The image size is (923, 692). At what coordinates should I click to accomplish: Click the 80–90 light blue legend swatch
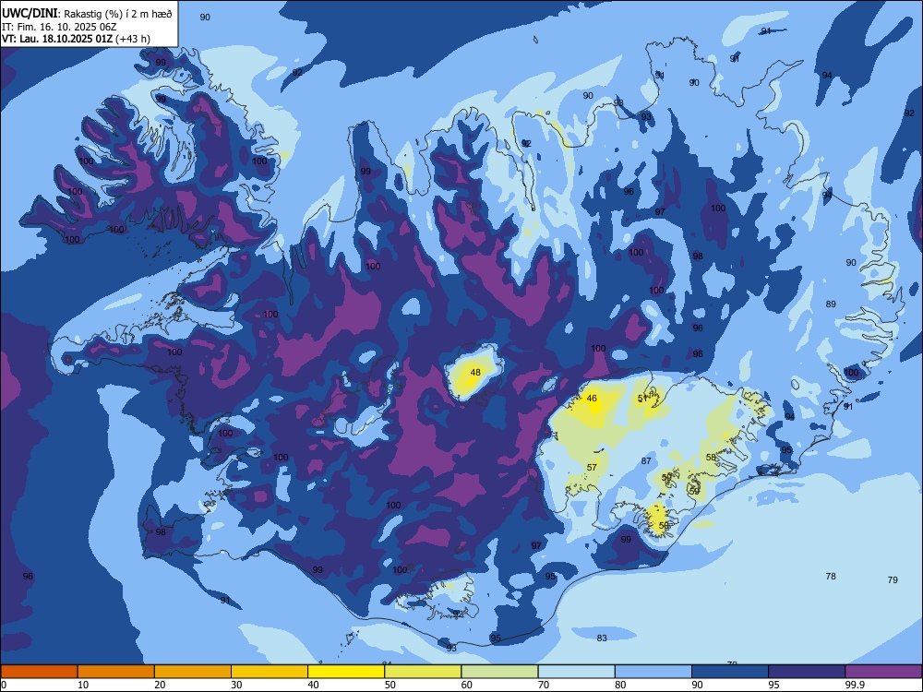click(x=653, y=672)
